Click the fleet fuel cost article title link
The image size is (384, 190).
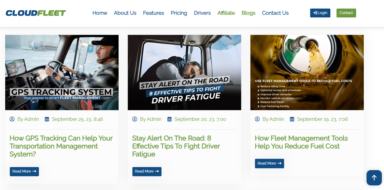301,142
